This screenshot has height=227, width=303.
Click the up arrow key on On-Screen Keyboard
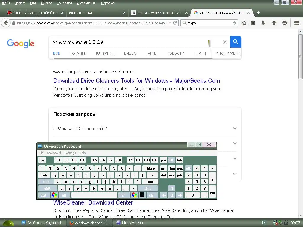pyautogui.click(x=172, y=188)
